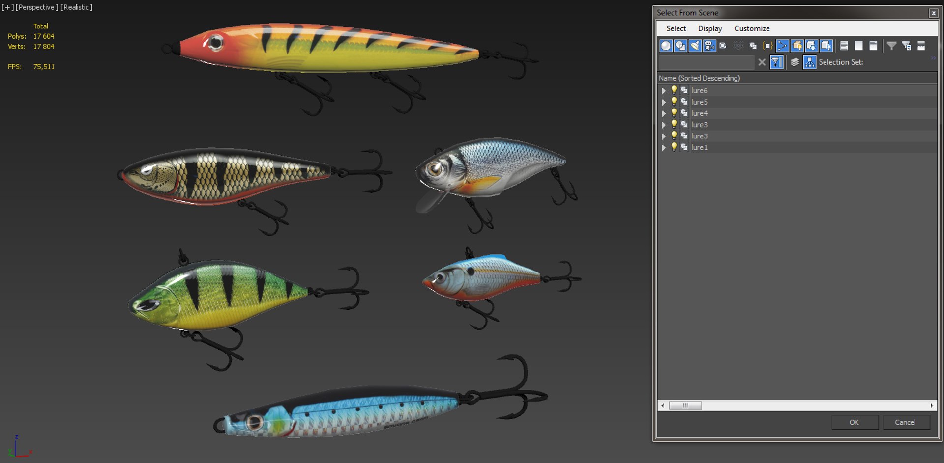Click the Cancel button
944x463 pixels.
tap(905, 422)
